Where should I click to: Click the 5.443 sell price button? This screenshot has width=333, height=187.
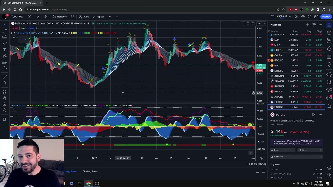[15, 28]
